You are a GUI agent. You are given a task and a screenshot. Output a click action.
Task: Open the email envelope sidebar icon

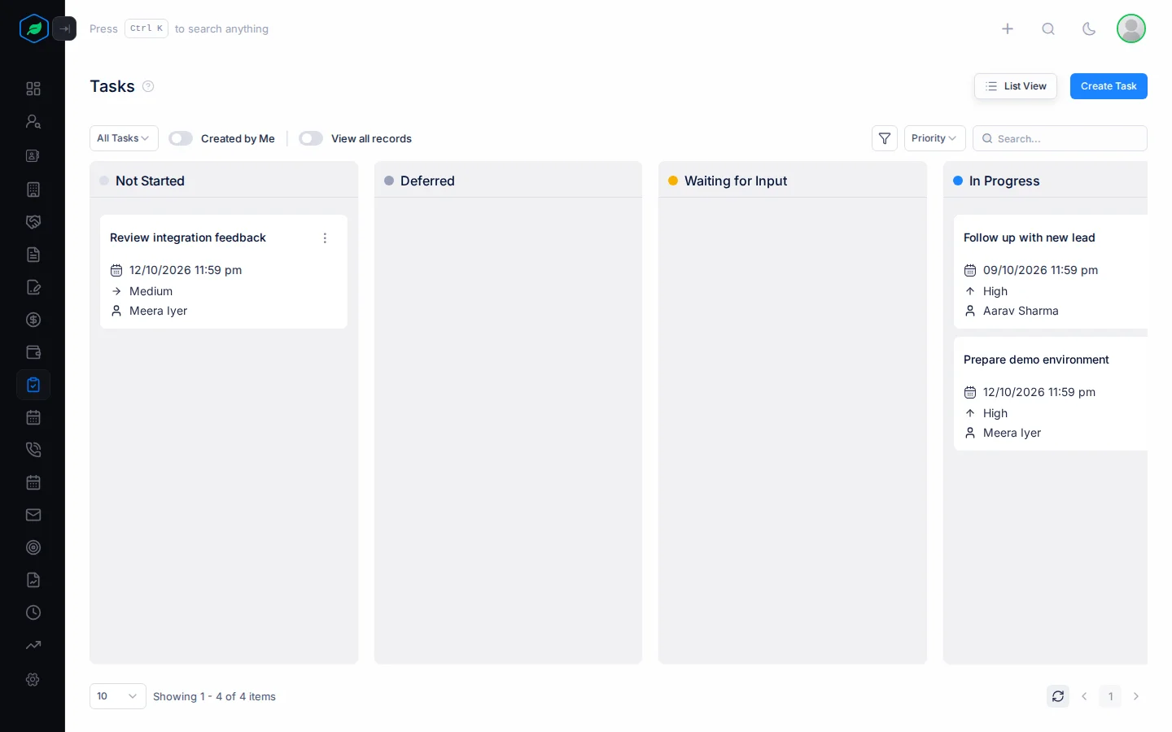coord(33,515)
